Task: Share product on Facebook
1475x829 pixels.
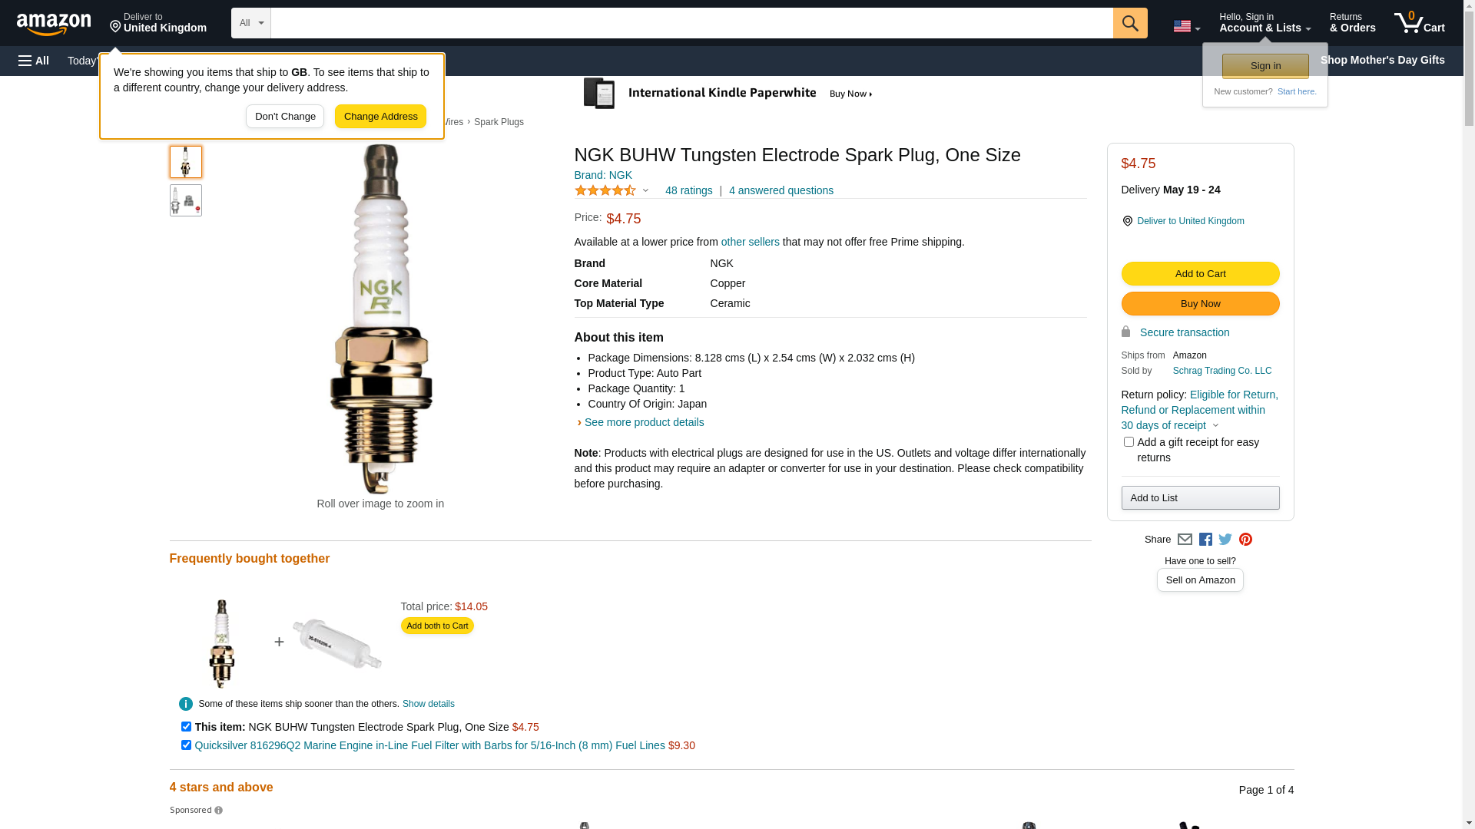Action: pos(1205,540)
